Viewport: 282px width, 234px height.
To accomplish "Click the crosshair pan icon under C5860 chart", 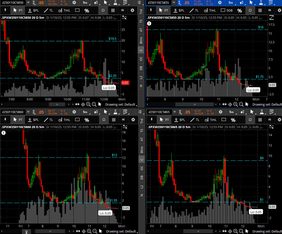I will [x=84, y=231].
